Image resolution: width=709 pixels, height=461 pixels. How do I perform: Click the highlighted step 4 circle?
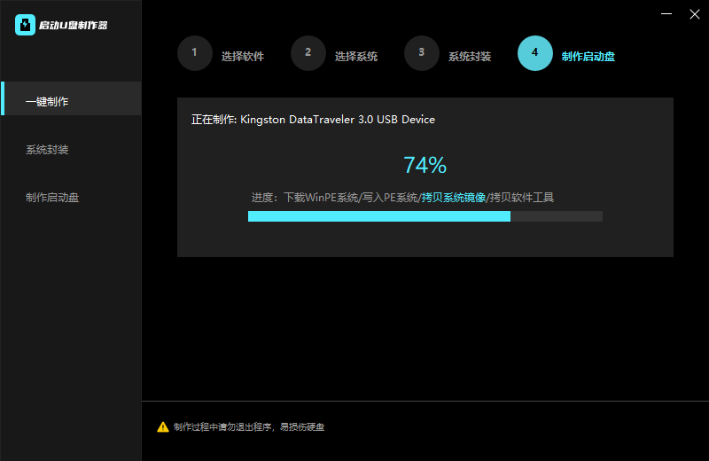[x=534, y=52]
